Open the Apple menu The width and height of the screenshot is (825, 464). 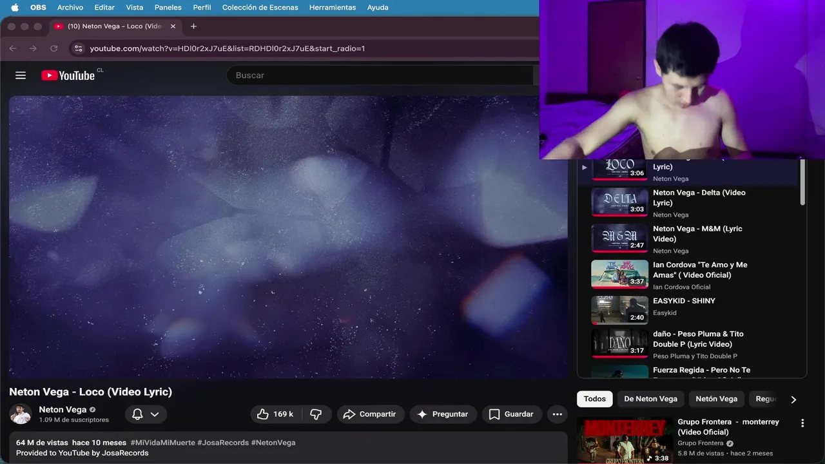(14, 8)
